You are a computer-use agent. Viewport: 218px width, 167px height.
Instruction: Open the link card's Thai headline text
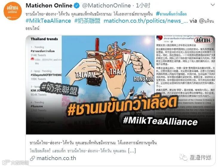point(93,143)
